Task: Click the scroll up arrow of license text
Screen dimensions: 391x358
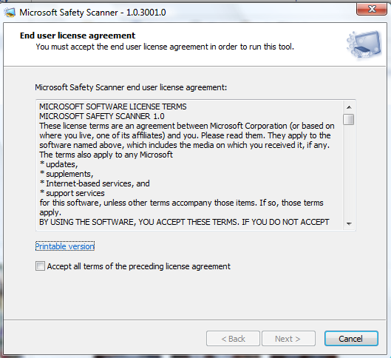Action: coord(349,107)
